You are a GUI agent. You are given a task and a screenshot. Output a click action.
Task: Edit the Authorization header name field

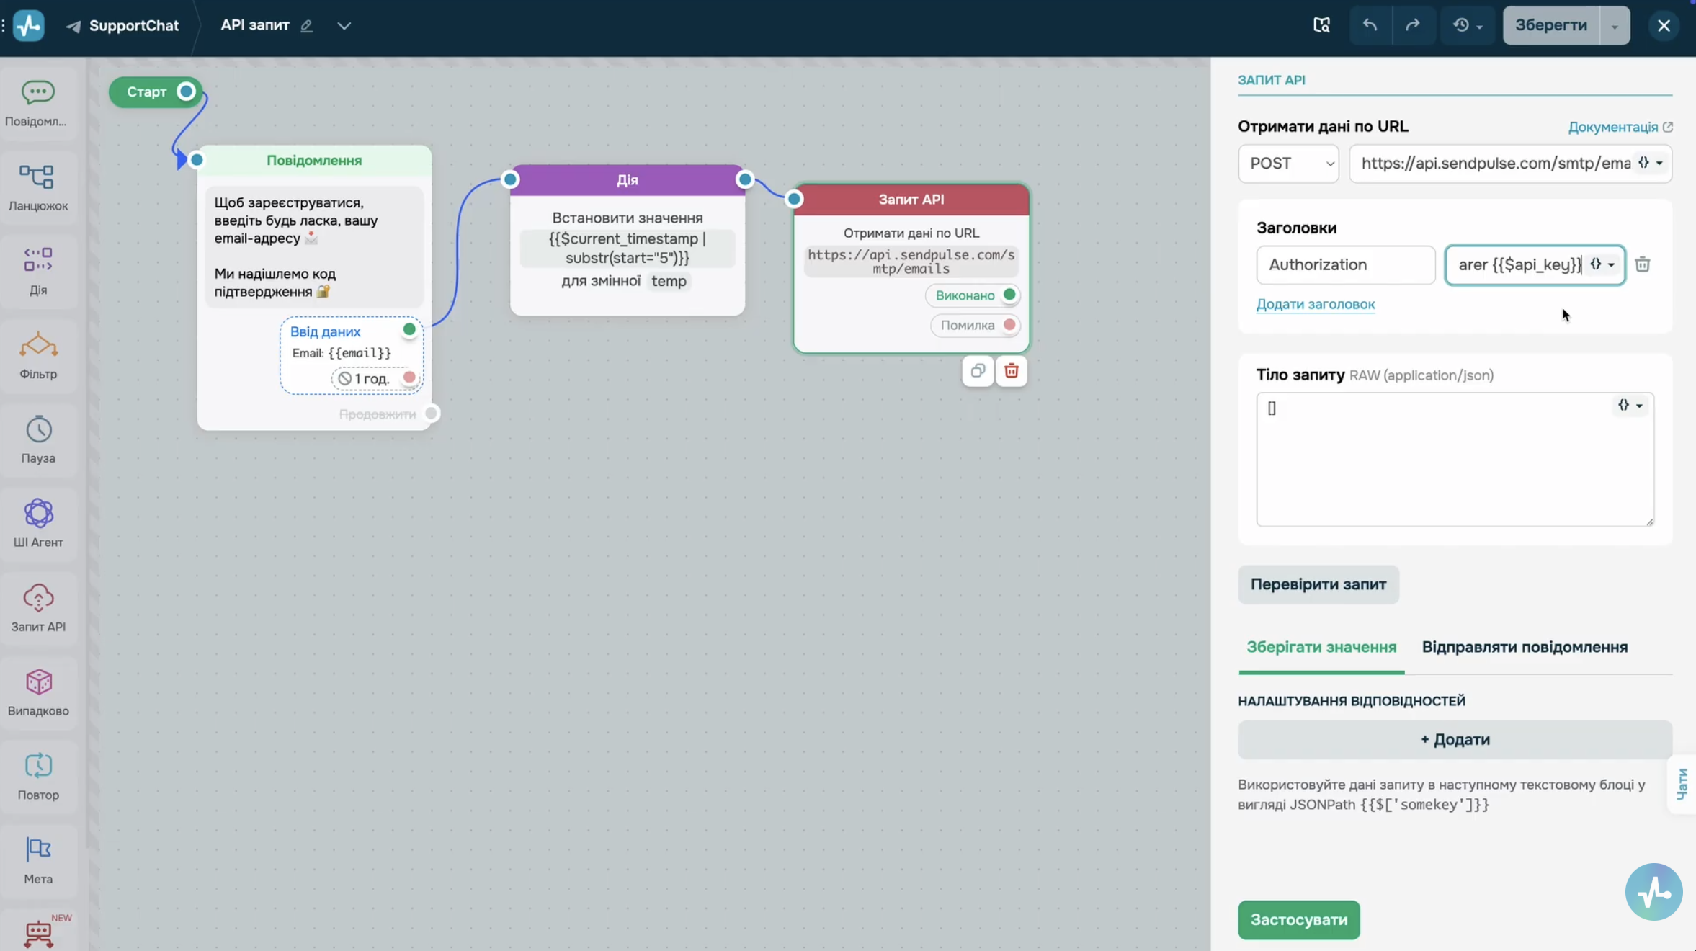pyautogui.click(x=1345, y=264)
